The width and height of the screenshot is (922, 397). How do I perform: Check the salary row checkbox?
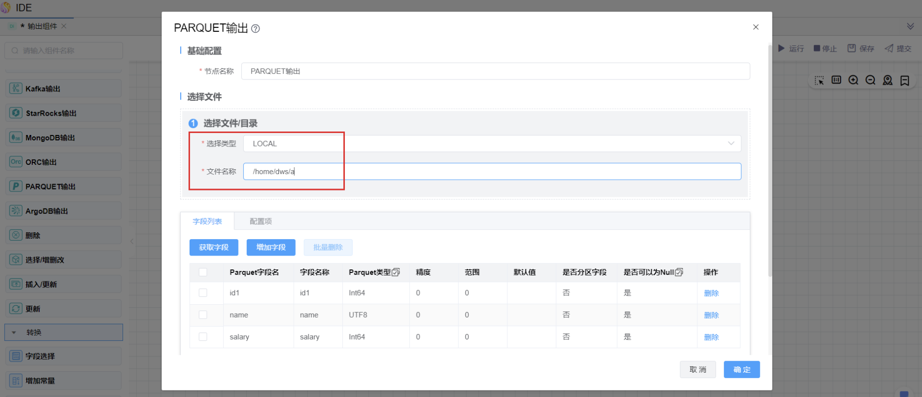tap(203, 337)
